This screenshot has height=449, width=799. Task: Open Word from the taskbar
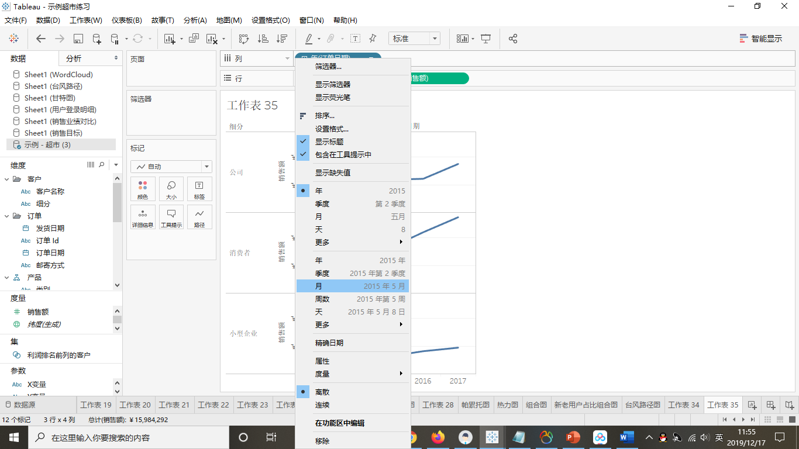coord(626,437)
